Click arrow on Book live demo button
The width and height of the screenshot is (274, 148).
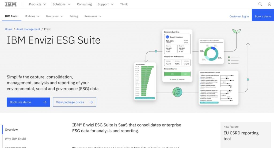point(45,102)
